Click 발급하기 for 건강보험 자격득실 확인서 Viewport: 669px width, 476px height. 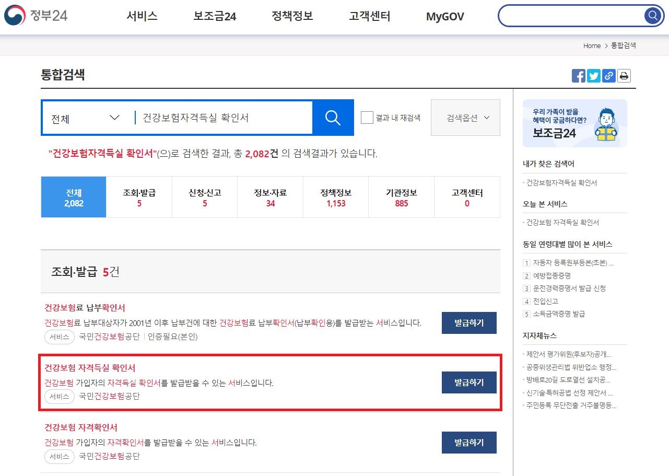[x=468, y=382]
